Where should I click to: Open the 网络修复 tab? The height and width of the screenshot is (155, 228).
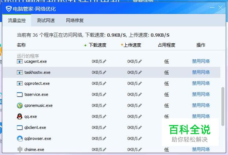coord(75,21)
